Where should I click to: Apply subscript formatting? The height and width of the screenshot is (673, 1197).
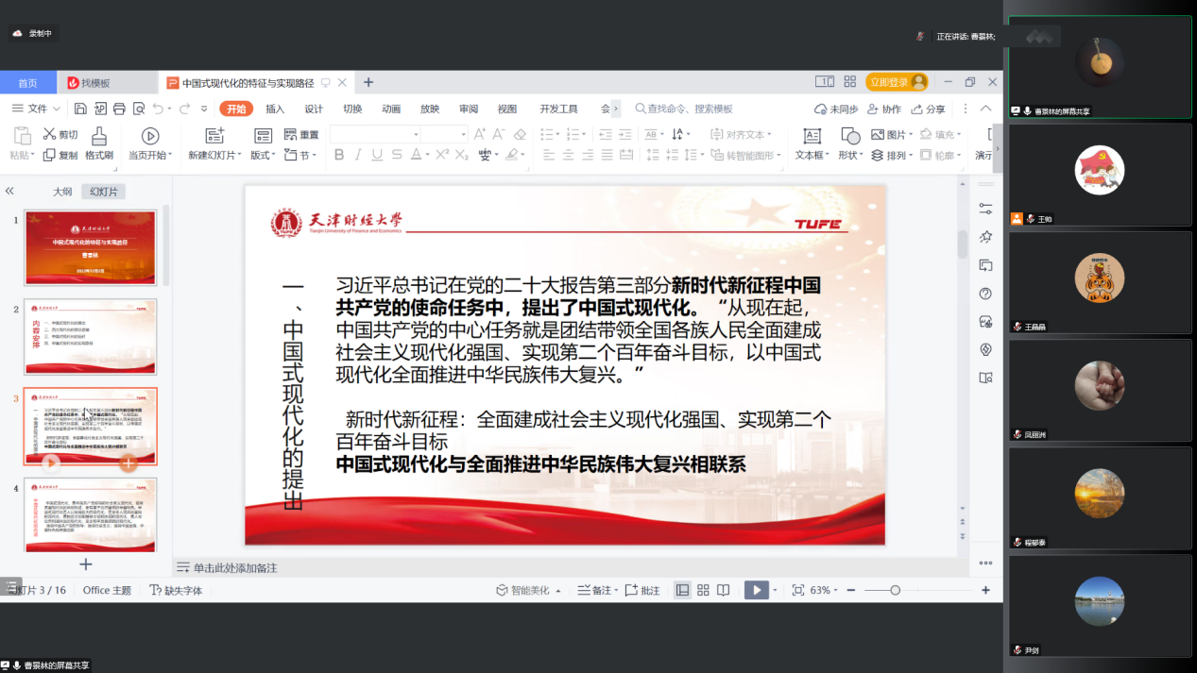461,155
